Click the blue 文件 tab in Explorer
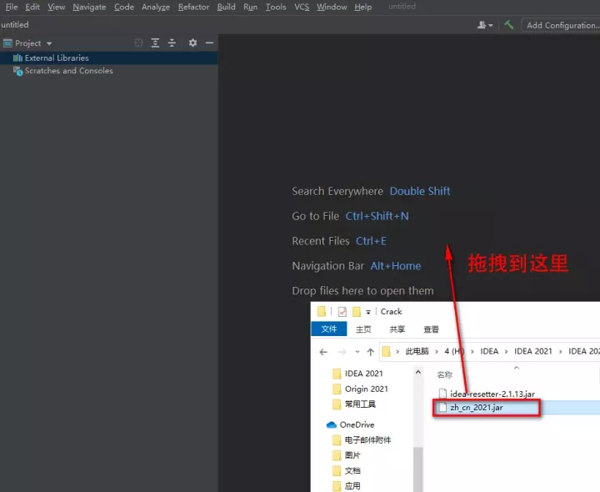 click(329, 329)
